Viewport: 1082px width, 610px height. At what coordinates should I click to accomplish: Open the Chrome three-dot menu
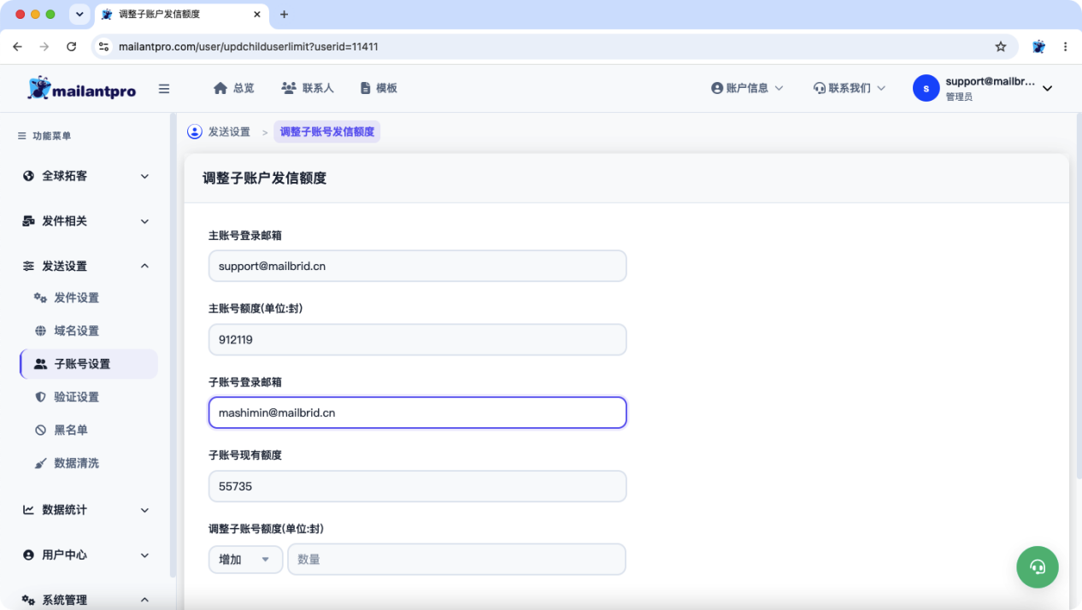coord(1065,47)
